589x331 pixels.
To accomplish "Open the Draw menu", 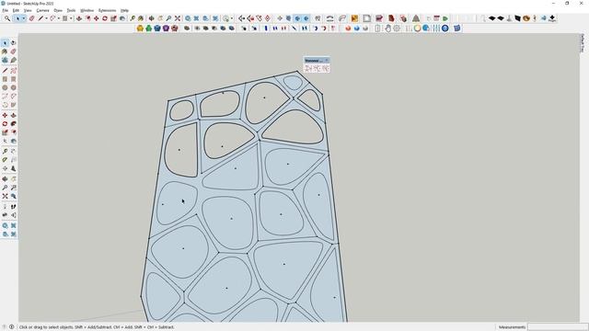I will click(x=58, y=10).
